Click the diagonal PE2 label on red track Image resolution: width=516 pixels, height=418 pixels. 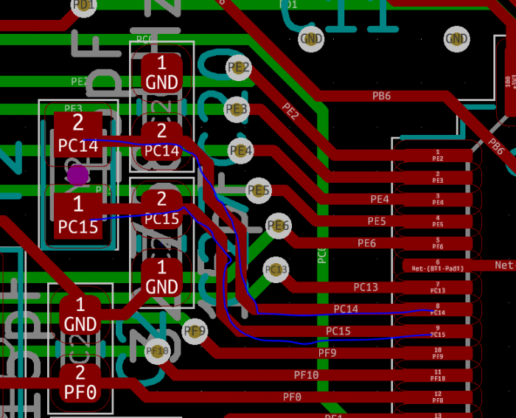point(290,111)
